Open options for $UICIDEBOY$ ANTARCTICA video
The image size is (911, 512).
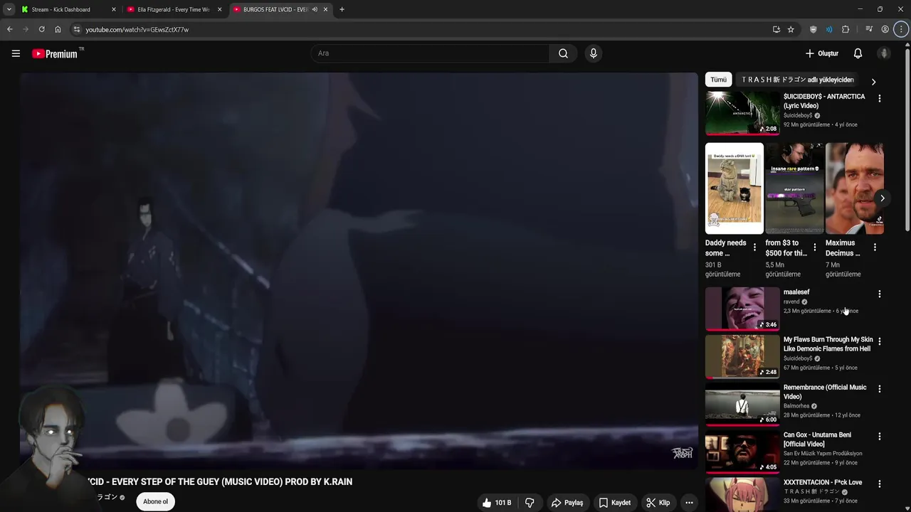[x=880, y=99]
